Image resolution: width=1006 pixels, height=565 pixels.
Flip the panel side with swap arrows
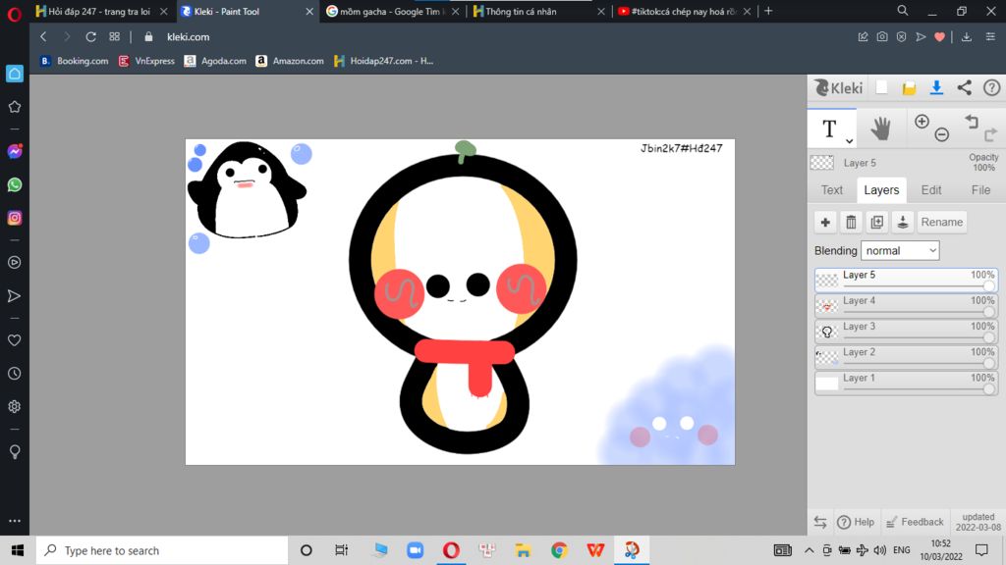[x=820, y=522]
